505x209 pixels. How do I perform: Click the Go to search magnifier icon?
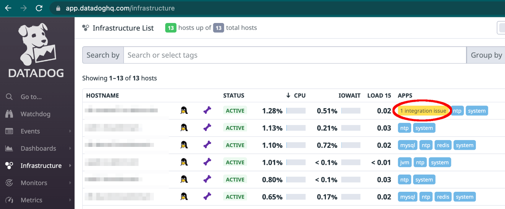[x=9, y=97]
